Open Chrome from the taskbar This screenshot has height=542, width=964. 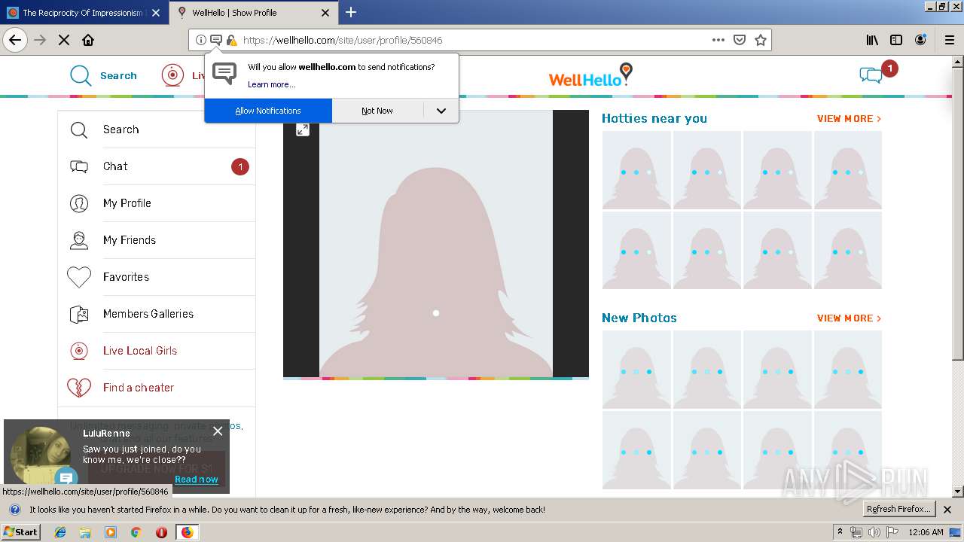click(x=136, y=532)
